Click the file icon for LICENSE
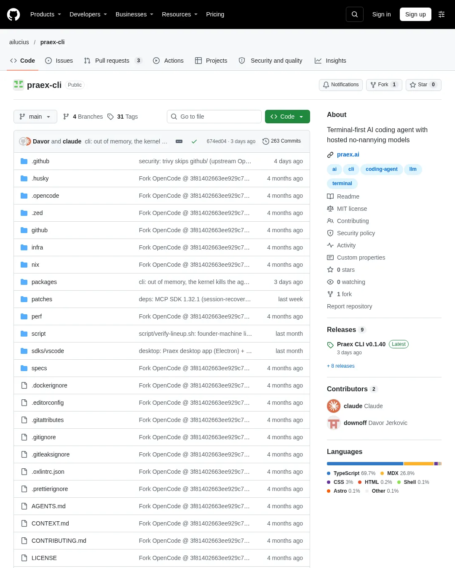The height and width of the screenshot is (568, 455). (24, 558)
